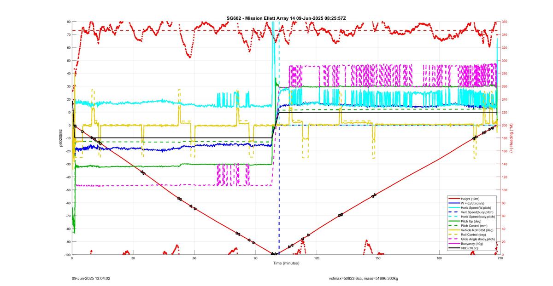Select the 'p6020592' left axis label
The image size is (553, 286).
60,138
